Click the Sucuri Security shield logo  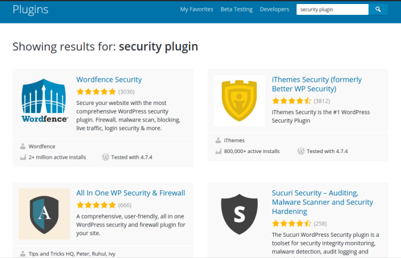[239, 214]
